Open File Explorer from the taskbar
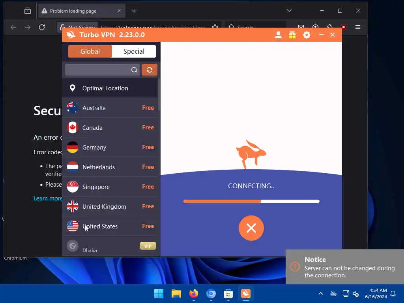This screenshot has width=404, height=303. (176, 294)
